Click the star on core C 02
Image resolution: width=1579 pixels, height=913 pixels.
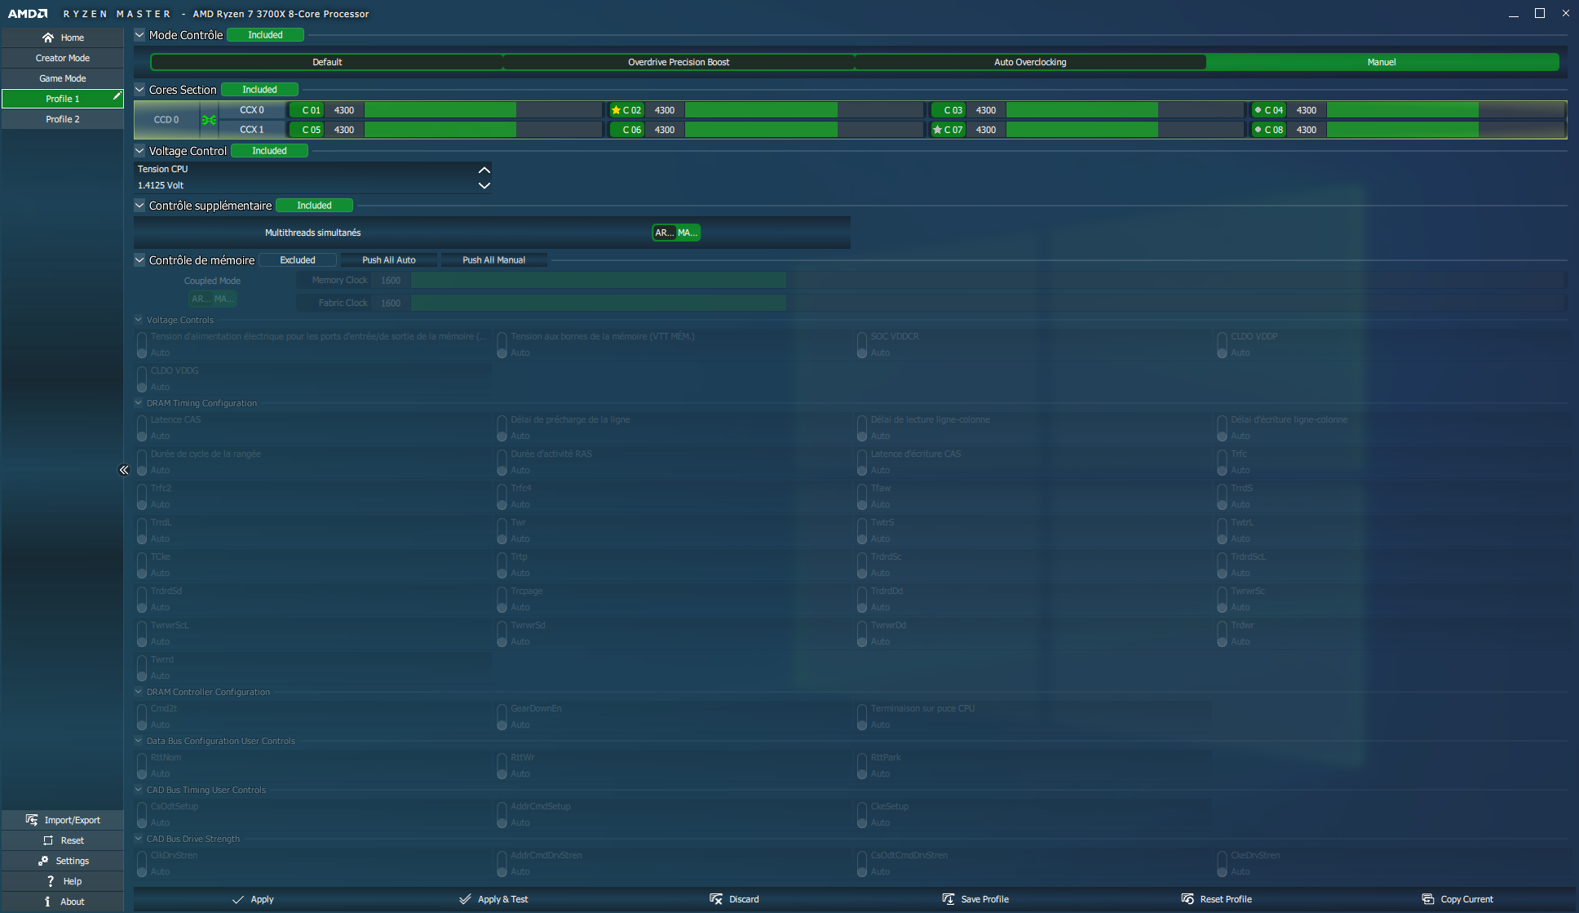616,110
